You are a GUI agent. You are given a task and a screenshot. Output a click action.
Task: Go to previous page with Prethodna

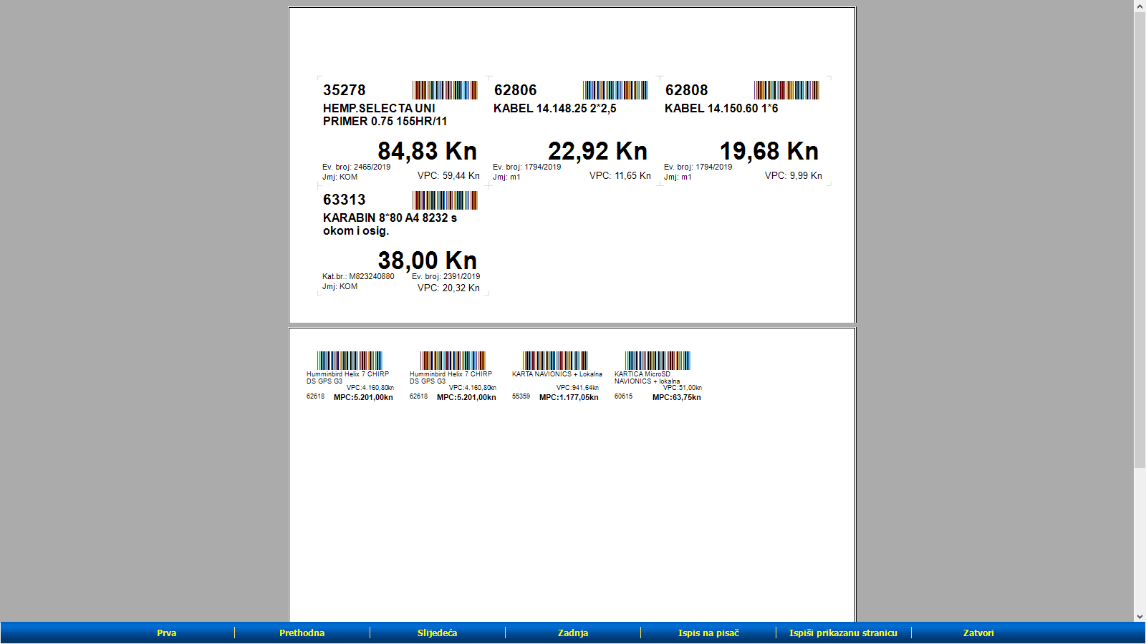pos(302,633)
